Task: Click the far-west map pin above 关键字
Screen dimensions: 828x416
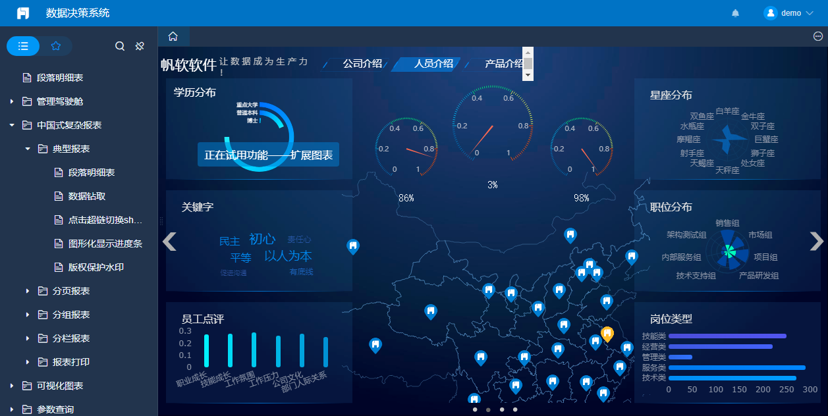Action: [352, 246]
